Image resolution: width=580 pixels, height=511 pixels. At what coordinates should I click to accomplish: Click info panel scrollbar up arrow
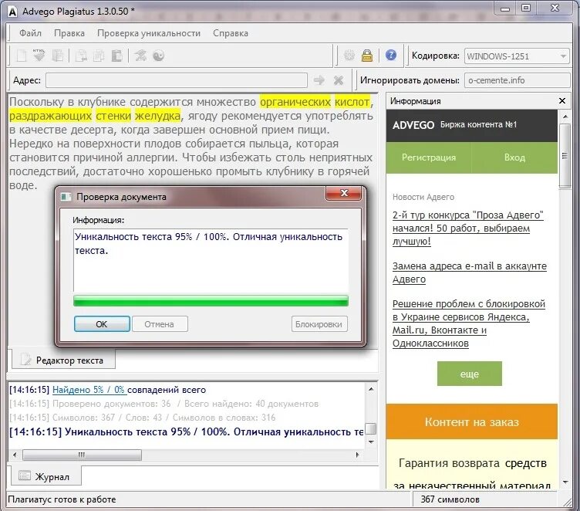[565, 117]
